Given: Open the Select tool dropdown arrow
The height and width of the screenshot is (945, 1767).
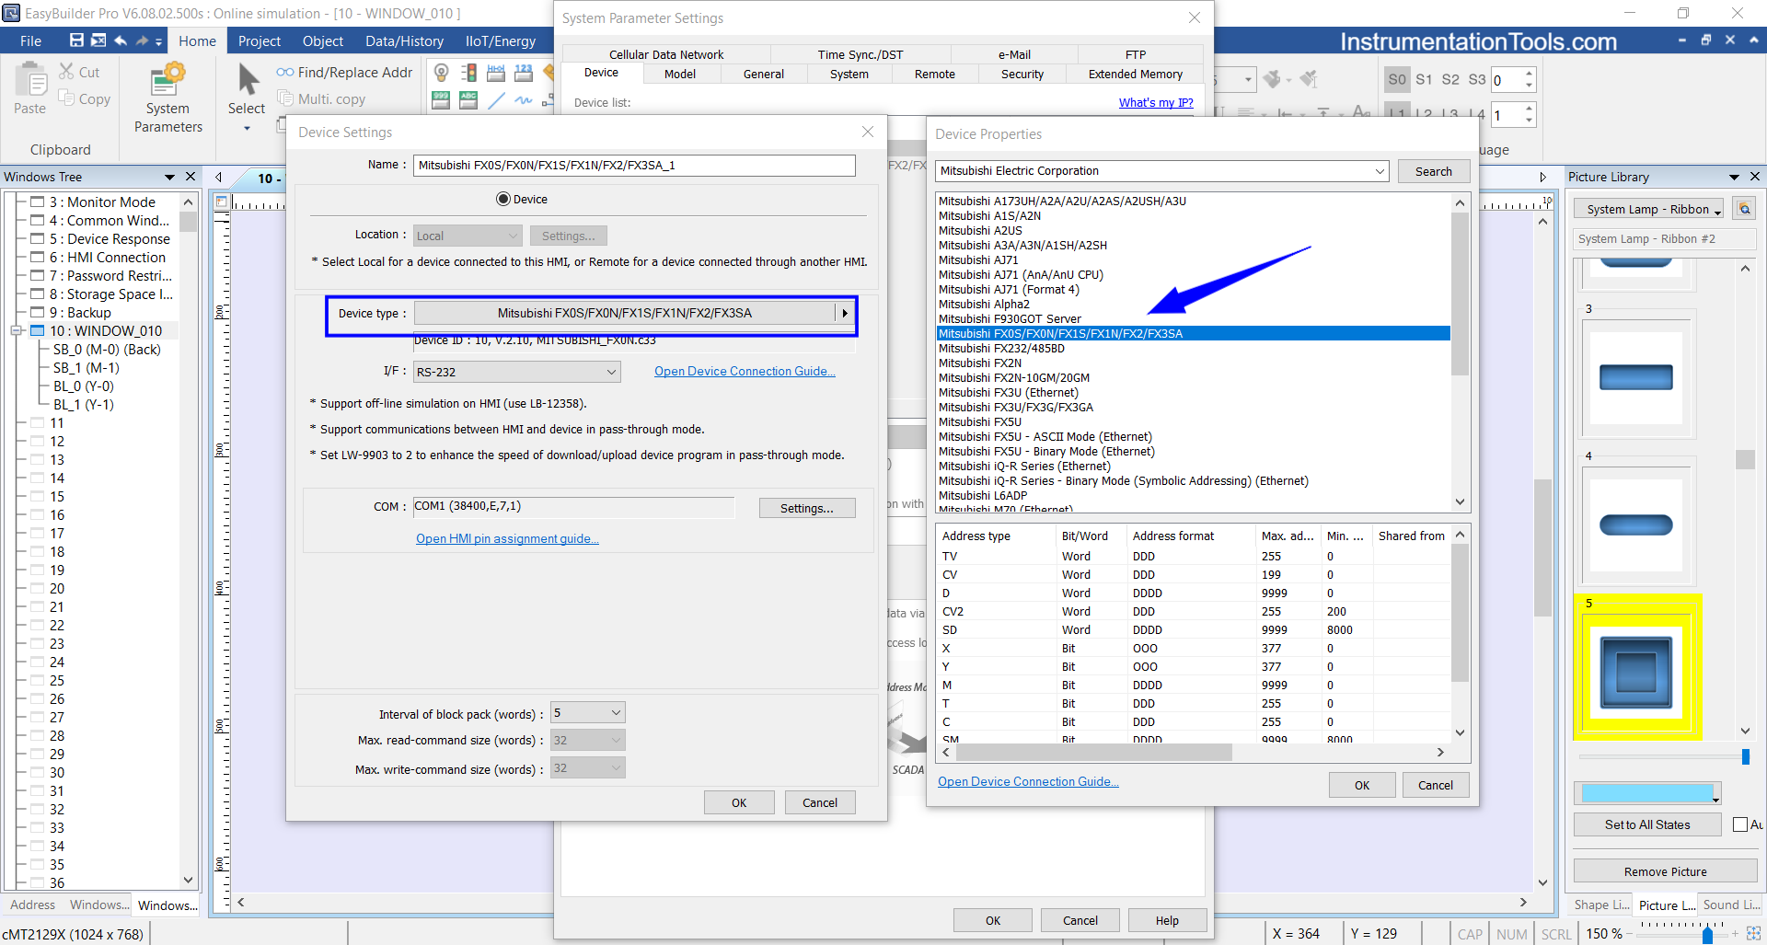Looking at the screenshot, I should (247, 129).
